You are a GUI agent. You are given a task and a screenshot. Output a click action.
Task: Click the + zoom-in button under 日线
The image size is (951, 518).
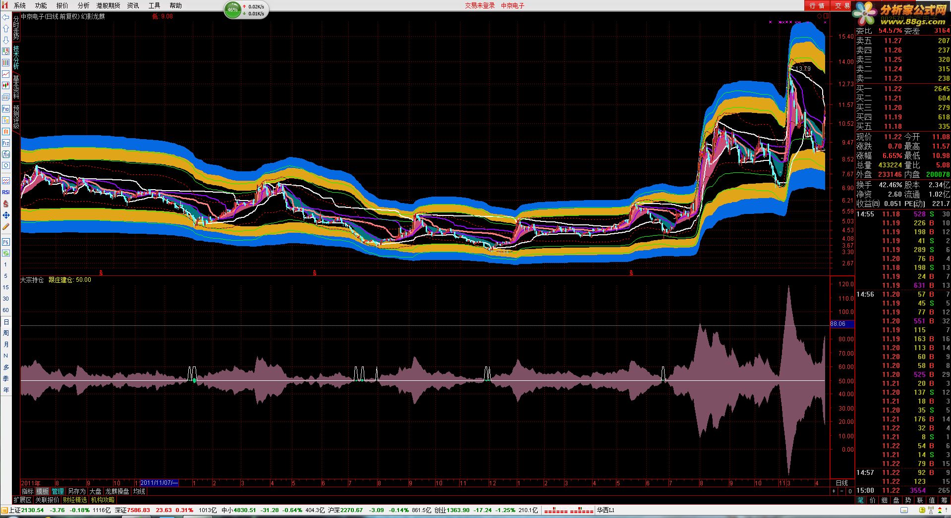(834, 491)
